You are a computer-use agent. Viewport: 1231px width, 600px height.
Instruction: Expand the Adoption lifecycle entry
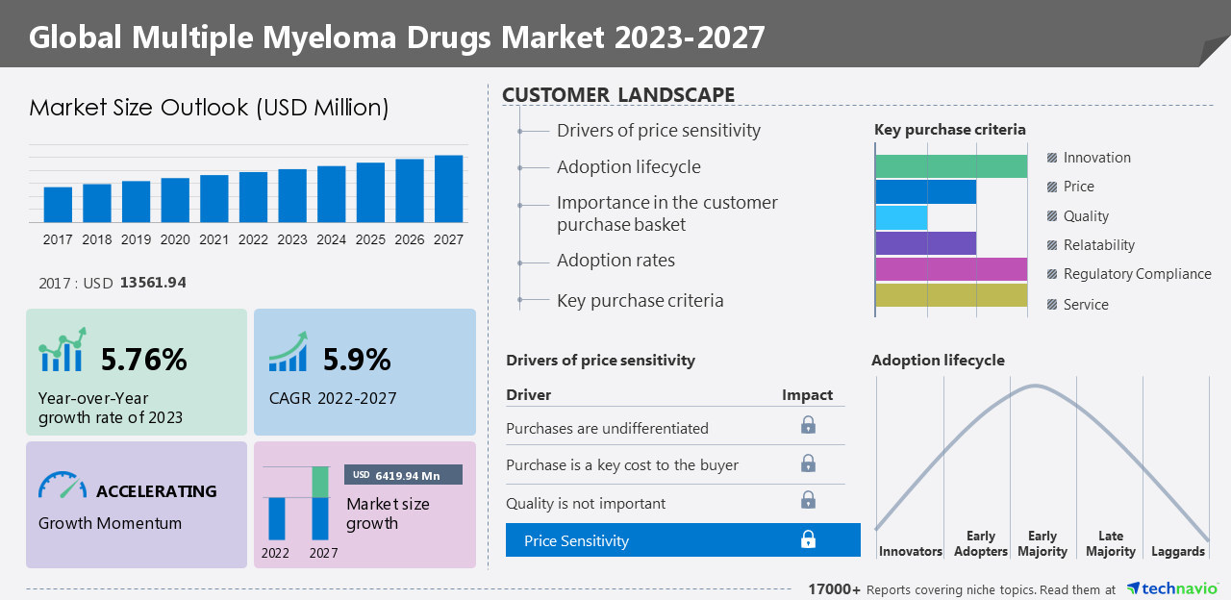[x=627, y=166]
